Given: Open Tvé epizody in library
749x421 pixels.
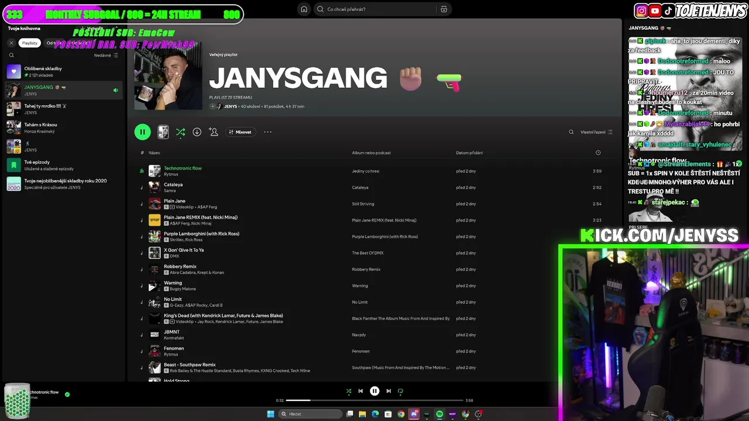Looking at the screenshot, I should click(64, 165).
